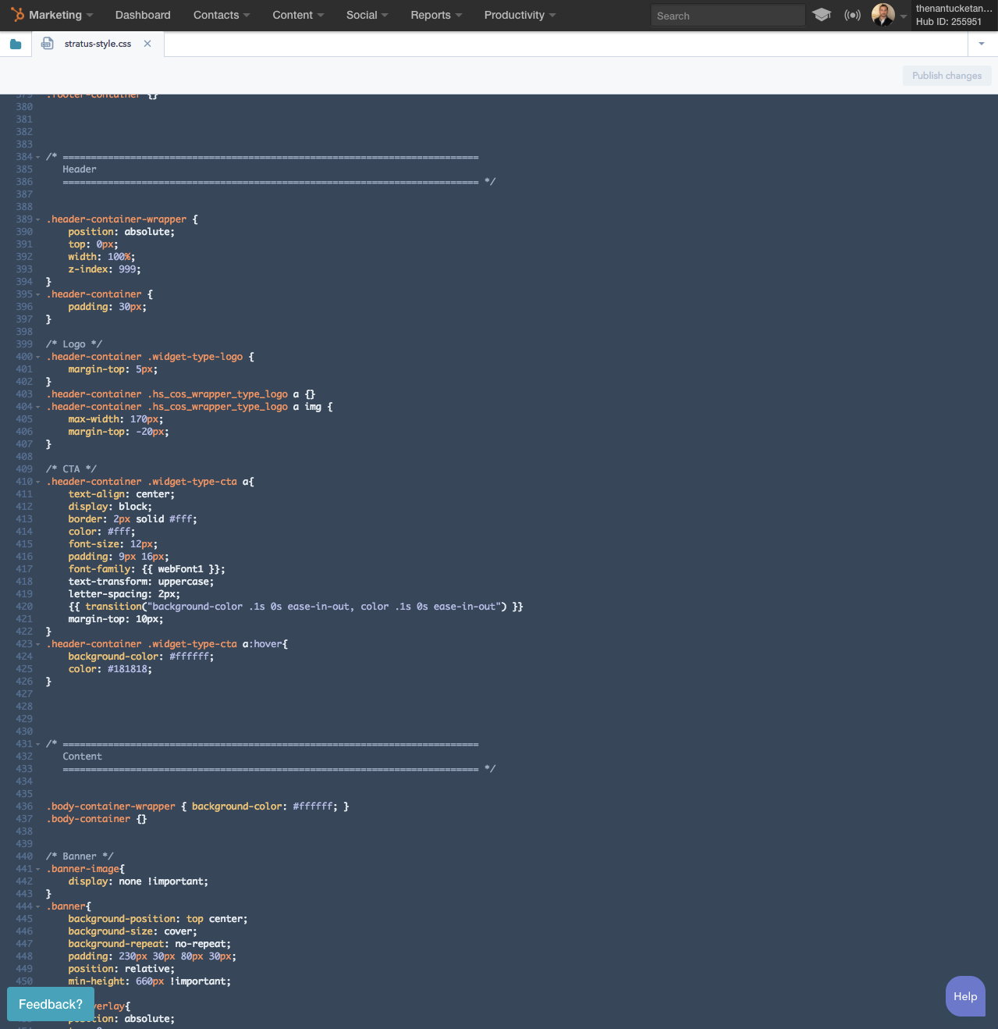
Task: Click 'display: none !important;' line
Action: click(138, 881)
